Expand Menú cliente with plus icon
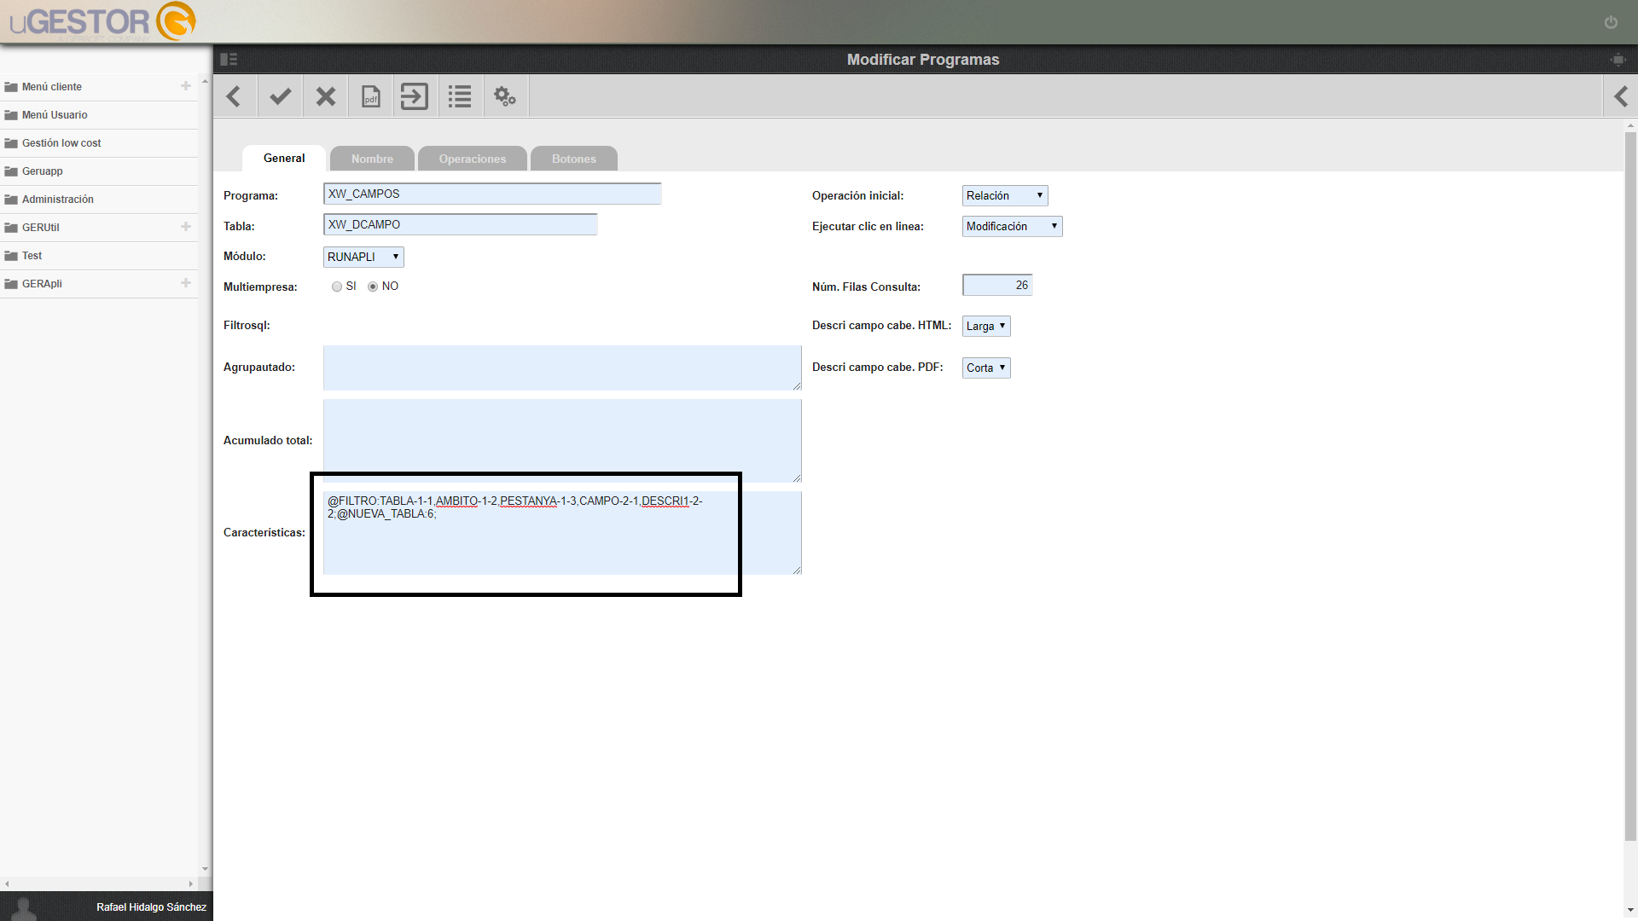This screenshot has width=1638, height=921. pos(186,86)
